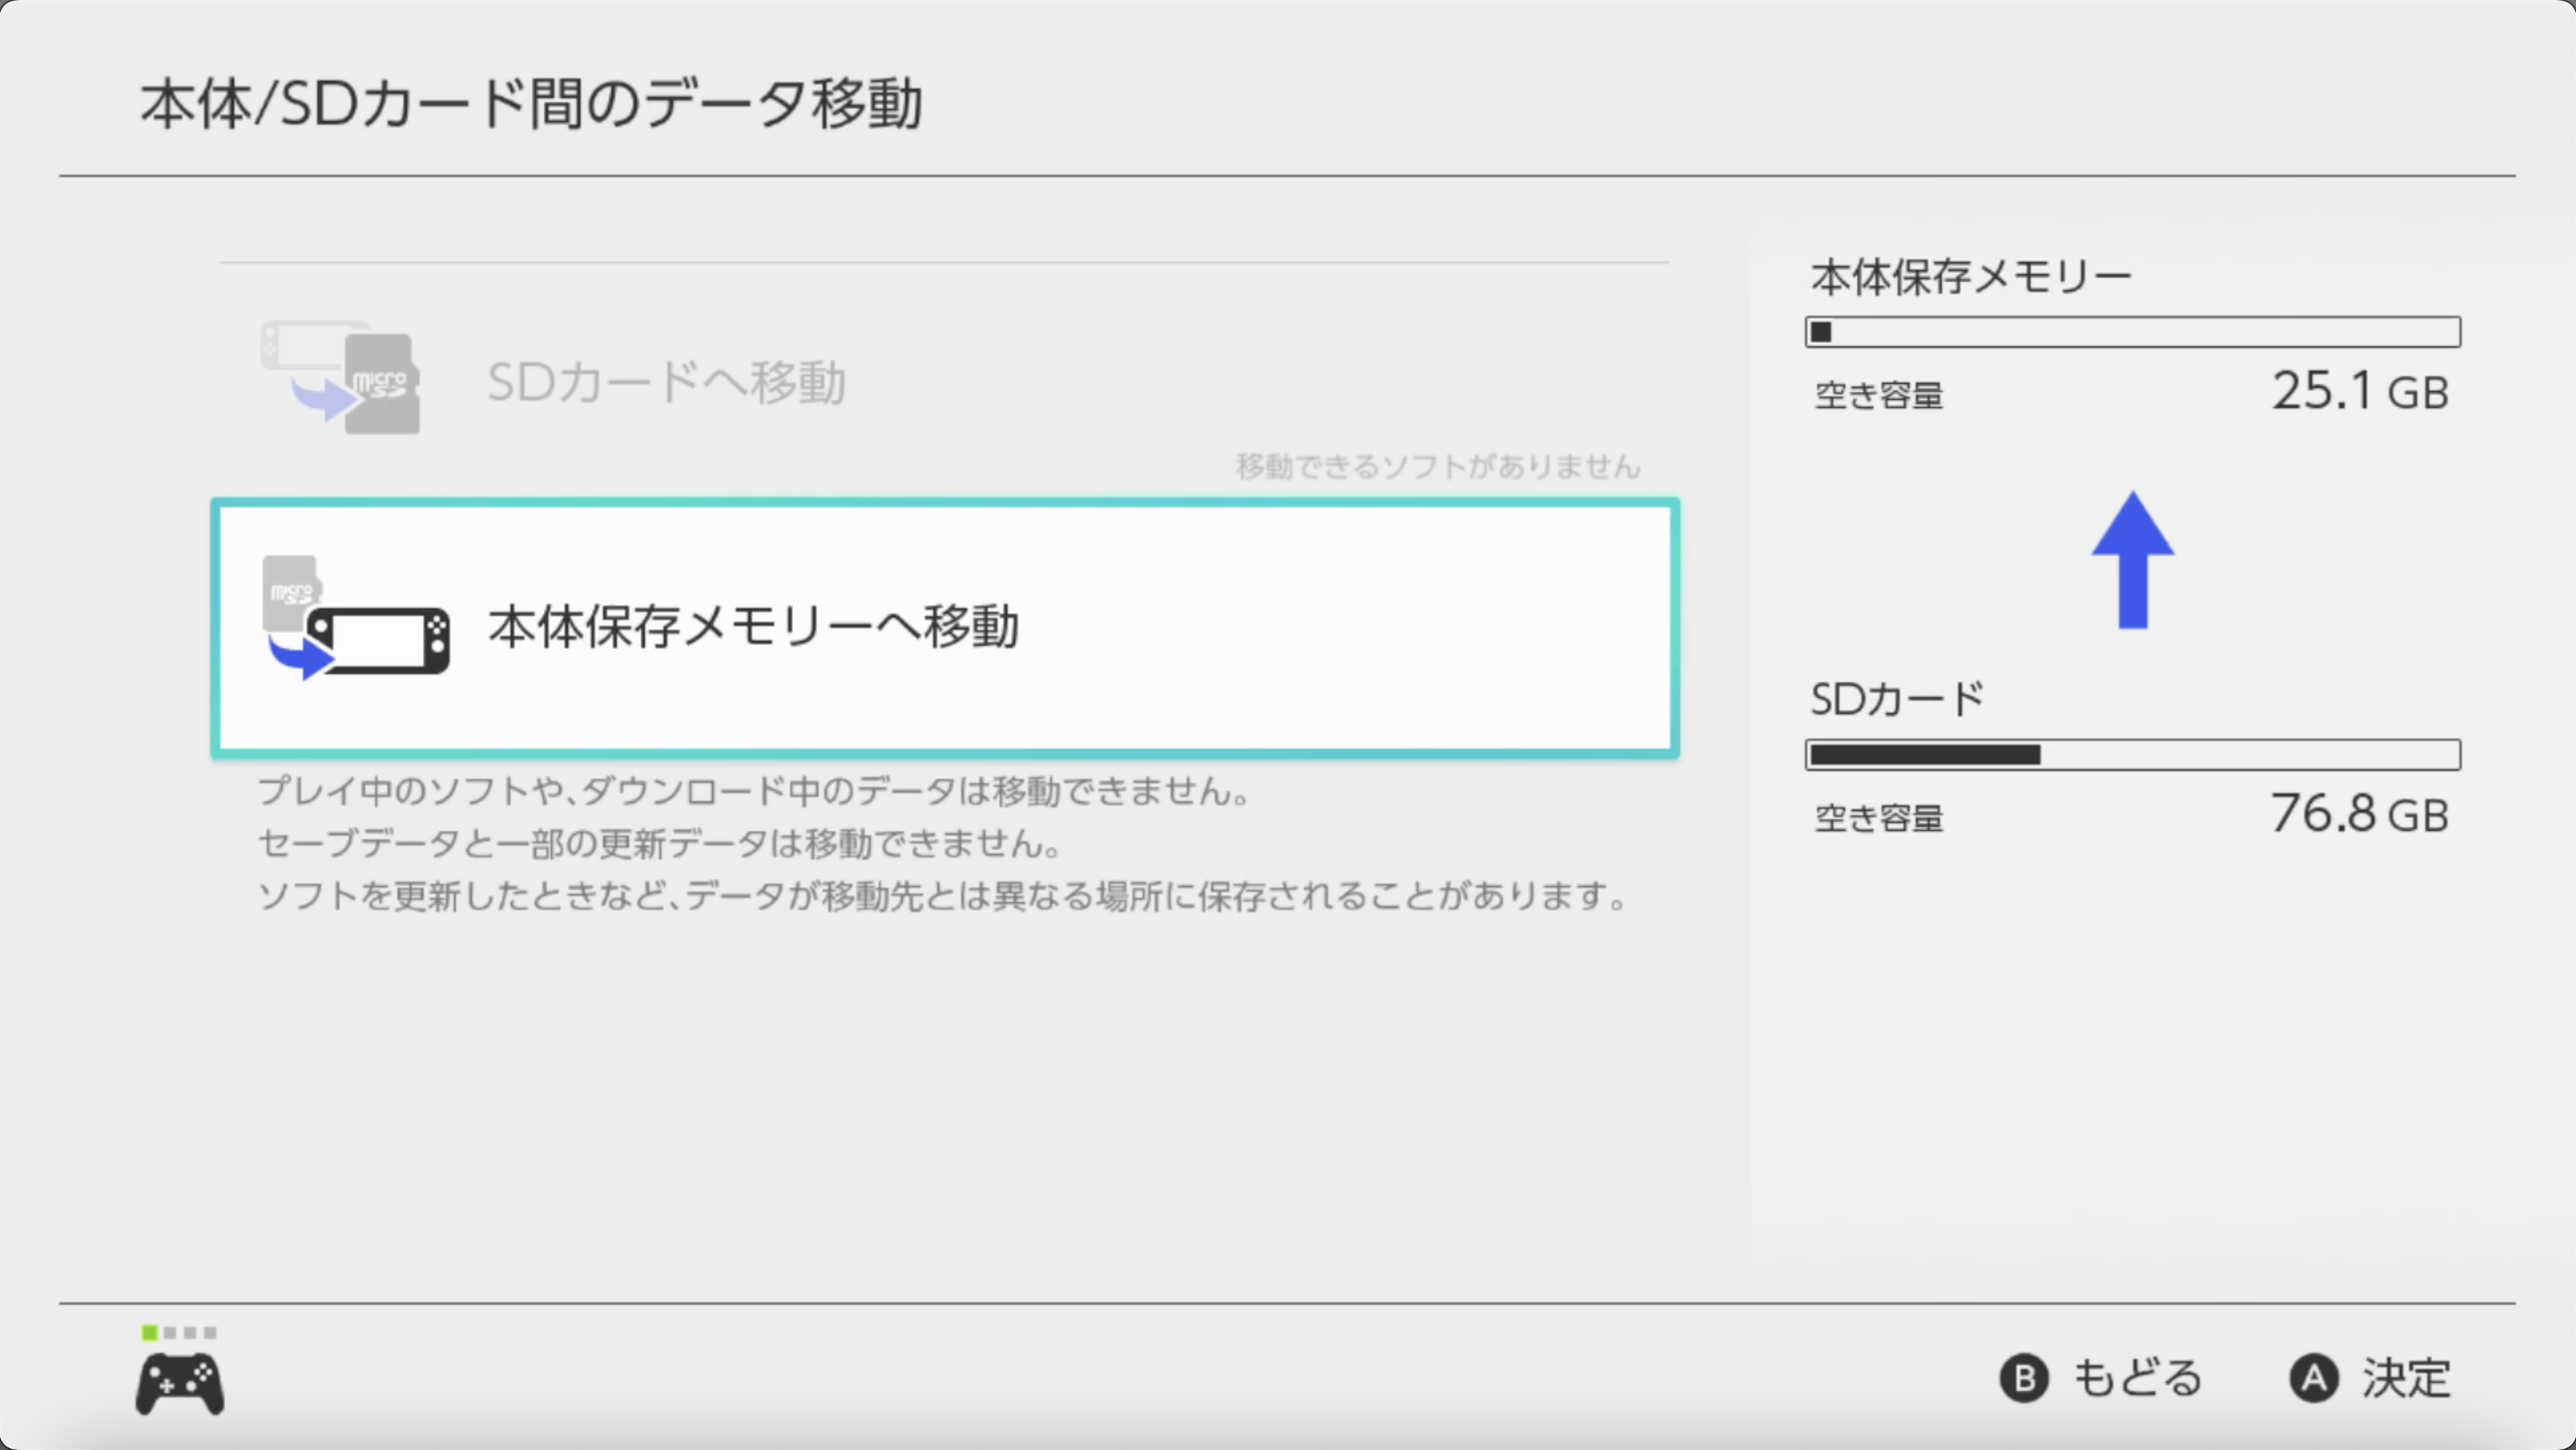Click the controller icon at bottom left
This screenshot has width=2576, height=1450.
click(180, 1384)
